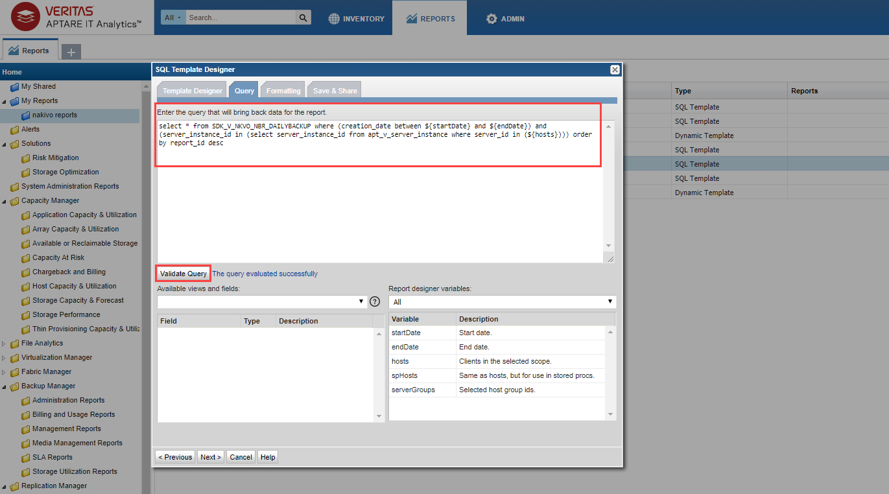
Task: Click the Veritas logo icon
Action: pyautogui.click(x=25, y=18)
